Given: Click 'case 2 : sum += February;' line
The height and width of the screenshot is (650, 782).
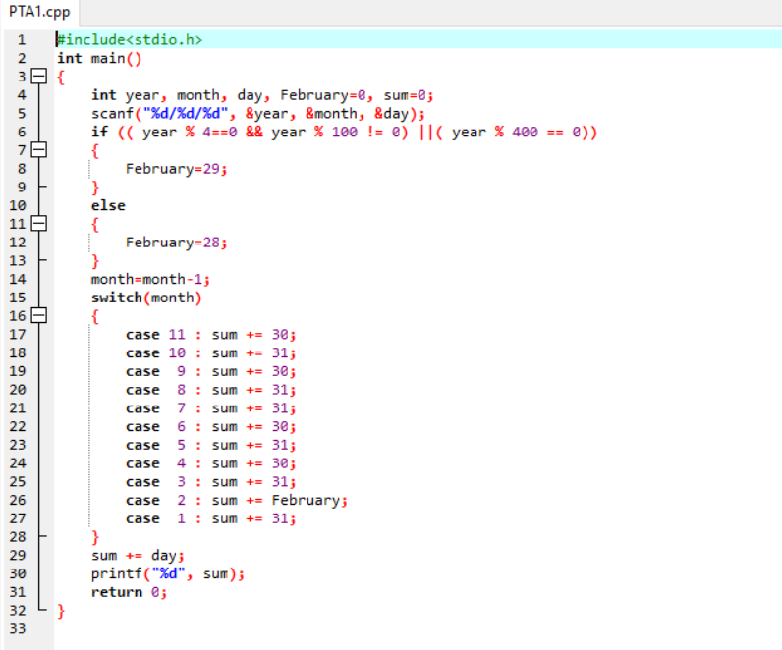Looking at the screenshot, I should [x=237, y=501].
